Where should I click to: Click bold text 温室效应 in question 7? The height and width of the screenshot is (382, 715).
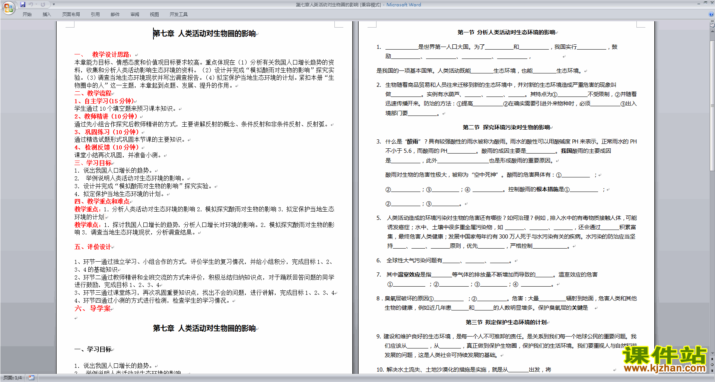click(x=409, y=275)
